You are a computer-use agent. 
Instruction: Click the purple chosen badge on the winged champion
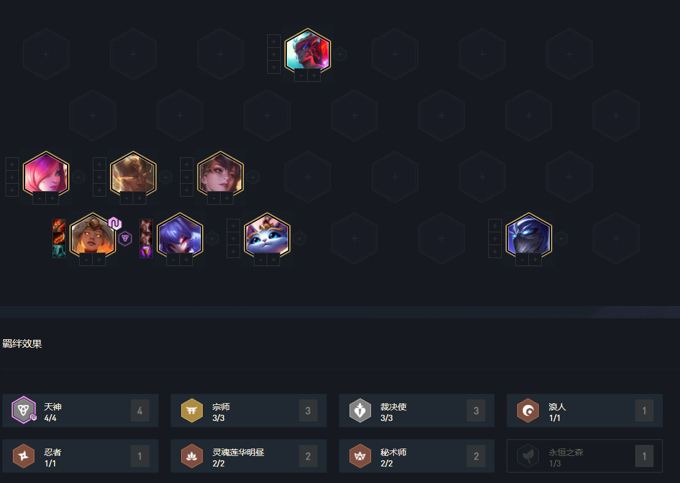click(114, 223)
